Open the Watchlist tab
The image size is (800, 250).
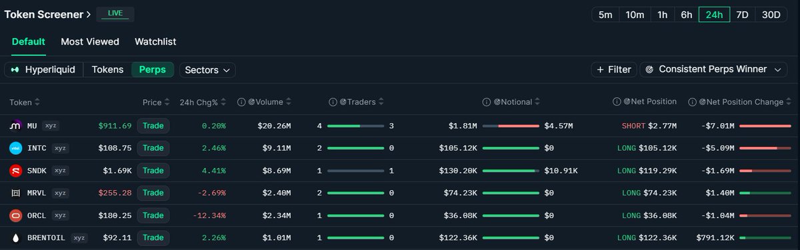point(155,41)
